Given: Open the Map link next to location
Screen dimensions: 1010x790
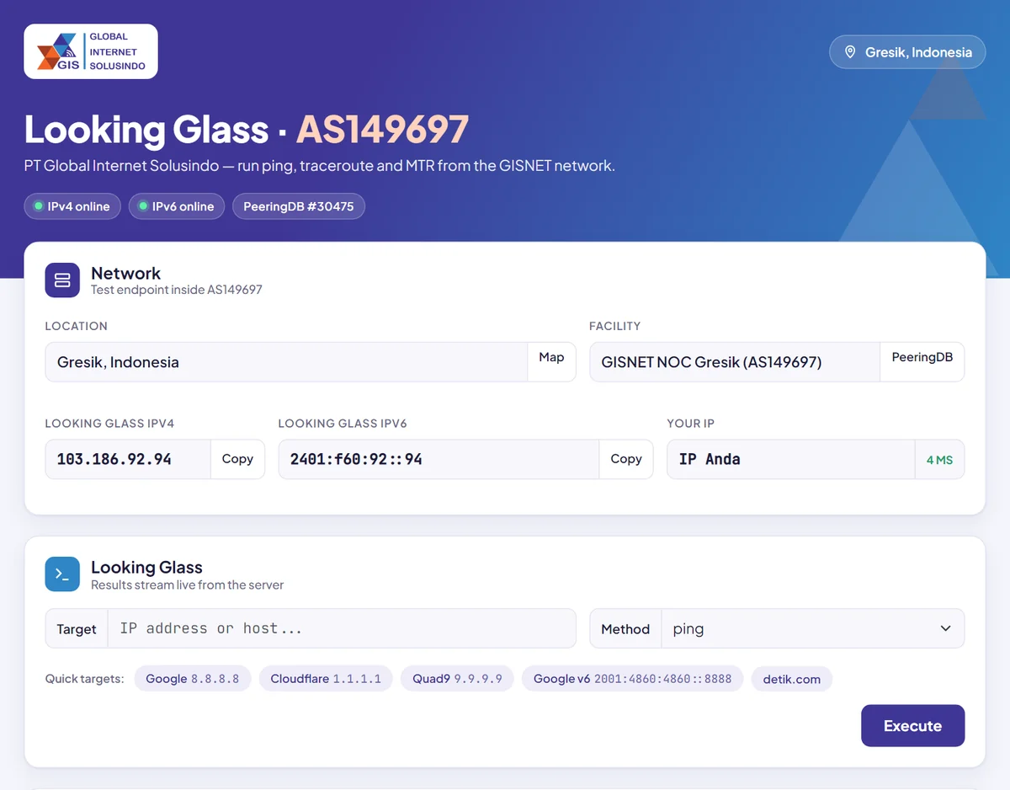Looking at the screenshot, I should pyautogui.click(x=551, y=362).
